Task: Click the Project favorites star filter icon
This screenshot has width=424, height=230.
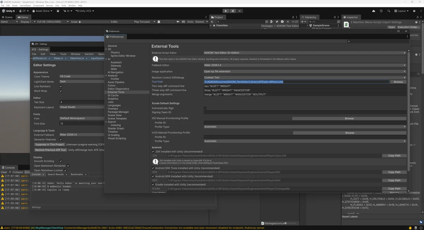Action: point(288,22)
